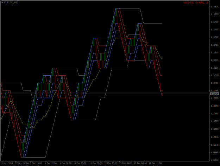Click the 12 Dec 20:00 time label
220x166 pixels.
(111, 164)
